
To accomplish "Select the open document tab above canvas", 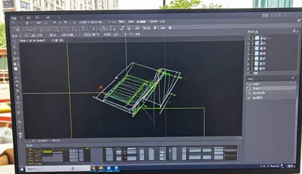I will [33, 41].
